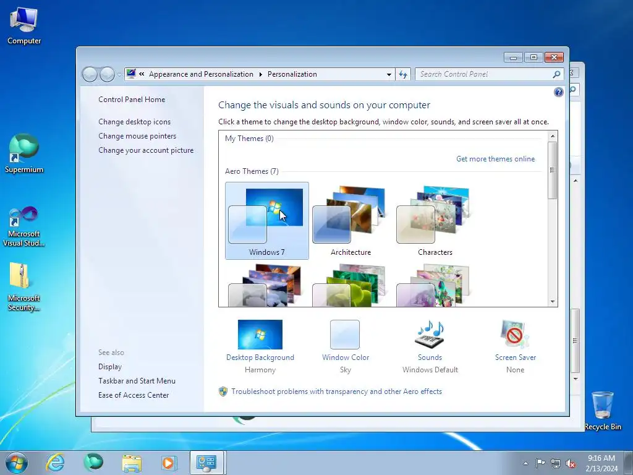Viewport: 633px width, 475px height.
Task: Open Troubleshoot problems with transparency link
Action: [336, 392]
